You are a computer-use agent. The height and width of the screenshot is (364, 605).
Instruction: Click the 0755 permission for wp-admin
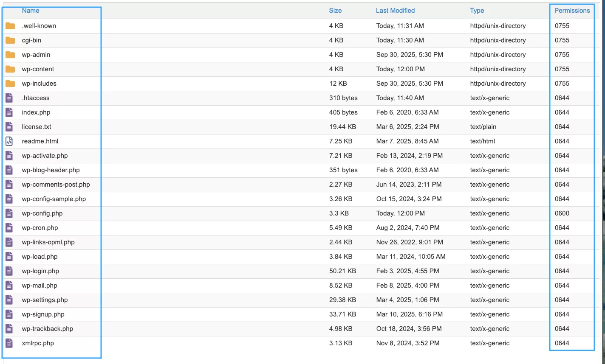coord(562,55)
